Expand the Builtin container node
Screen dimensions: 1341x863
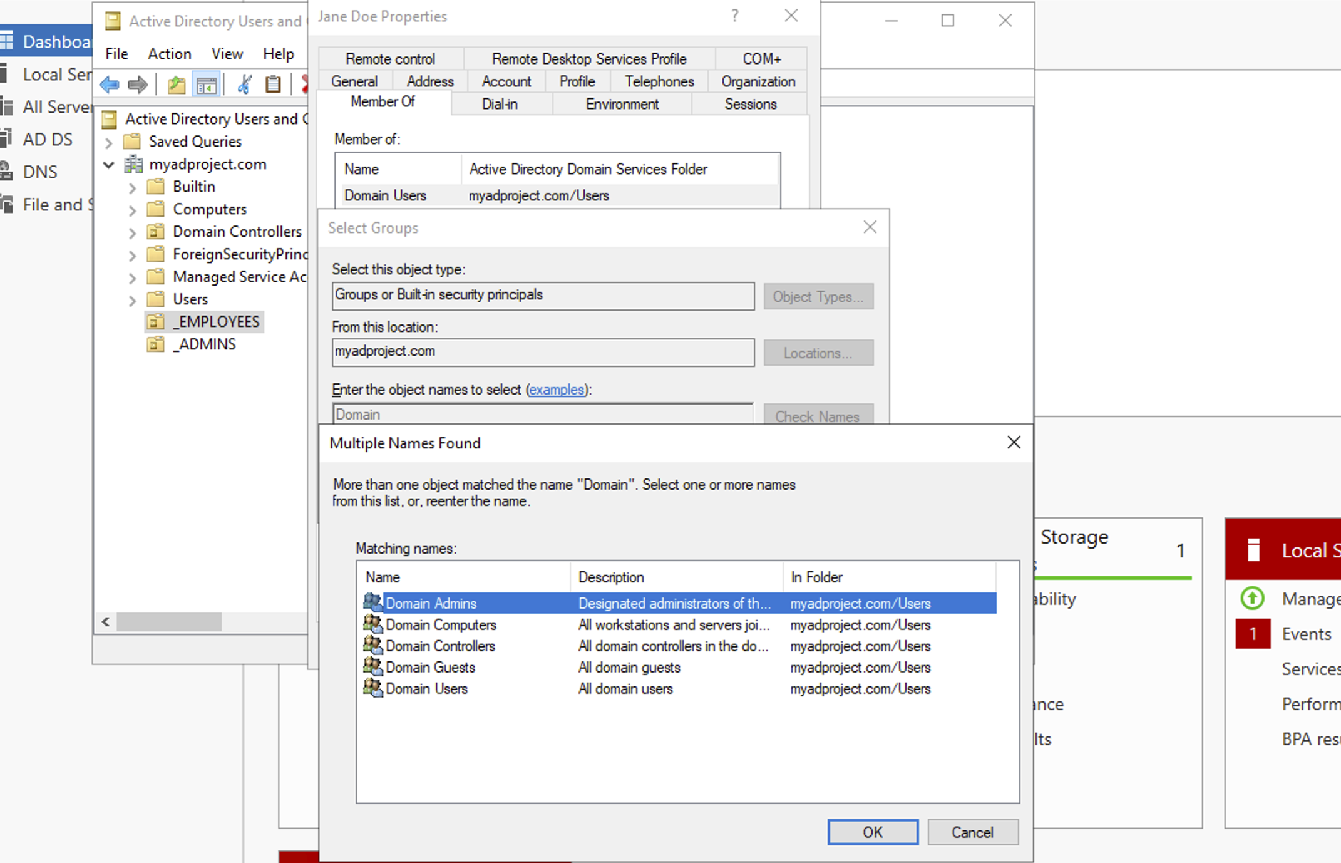tap(132, 187)
